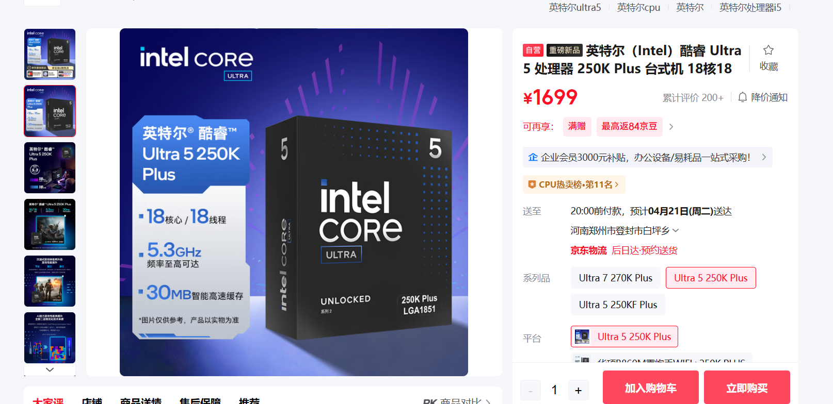
Task: Click the star favorite icon
Action: pyautogui.click(x=768, y=50)
